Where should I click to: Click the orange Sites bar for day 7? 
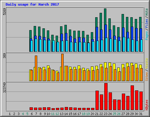pos(36,68)
